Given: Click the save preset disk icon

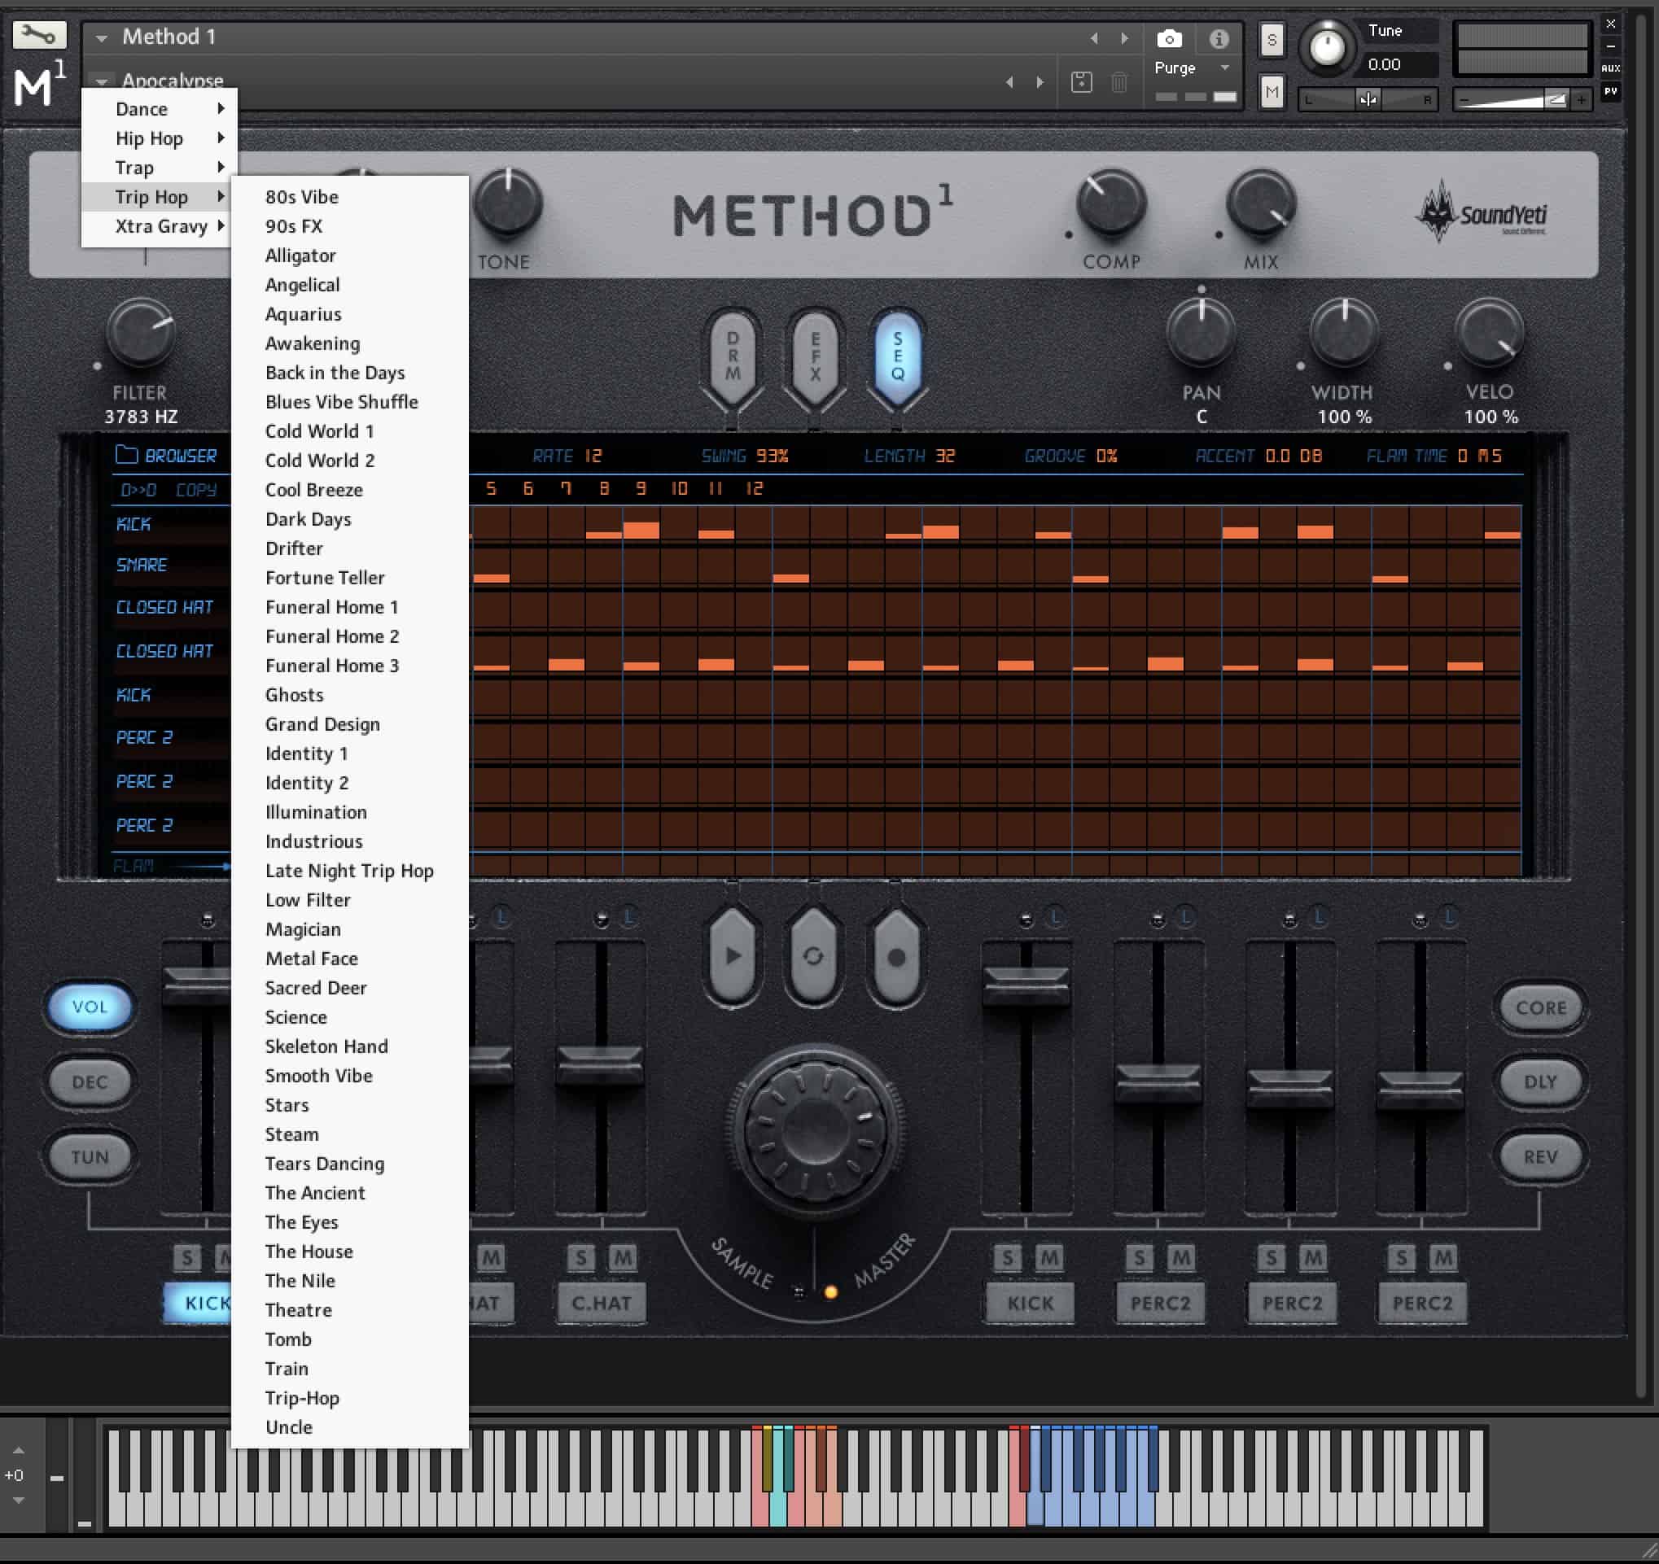Looking at the screenshot, I should (x=1081, y=81).
